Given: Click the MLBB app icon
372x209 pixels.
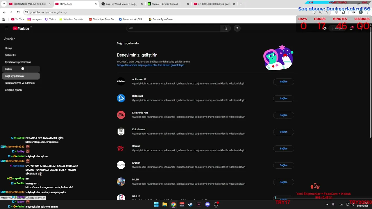Looking at the screenshot, I should (121, 182).
